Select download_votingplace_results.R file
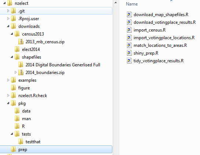 (164, 22)
